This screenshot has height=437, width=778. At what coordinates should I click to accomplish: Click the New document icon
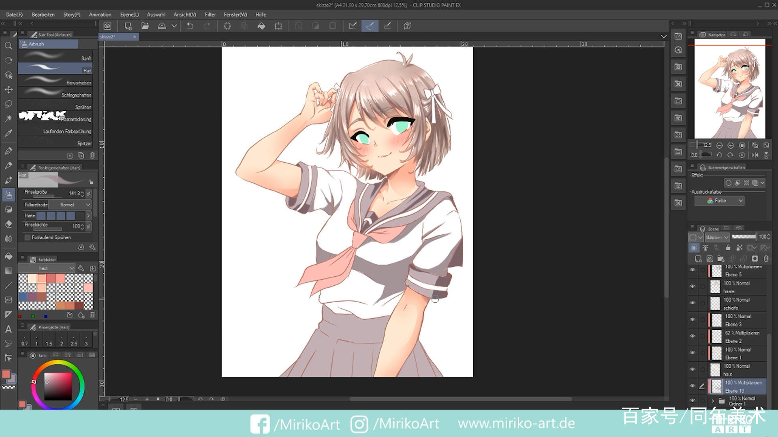pyautogui.click(x=128, y=26)
